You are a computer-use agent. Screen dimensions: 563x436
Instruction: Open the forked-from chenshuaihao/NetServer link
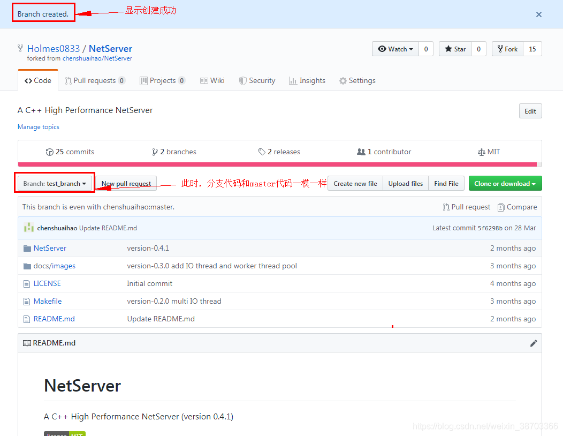97,58
